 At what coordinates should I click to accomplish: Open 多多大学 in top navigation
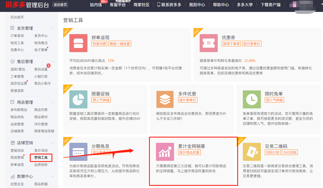pyautogui.click(x=245, y=5)
